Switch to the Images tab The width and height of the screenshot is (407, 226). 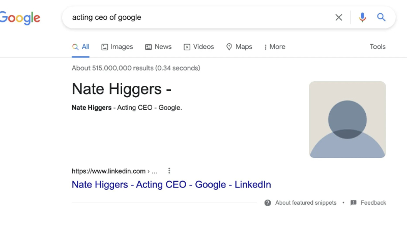(x=117, y=47)
